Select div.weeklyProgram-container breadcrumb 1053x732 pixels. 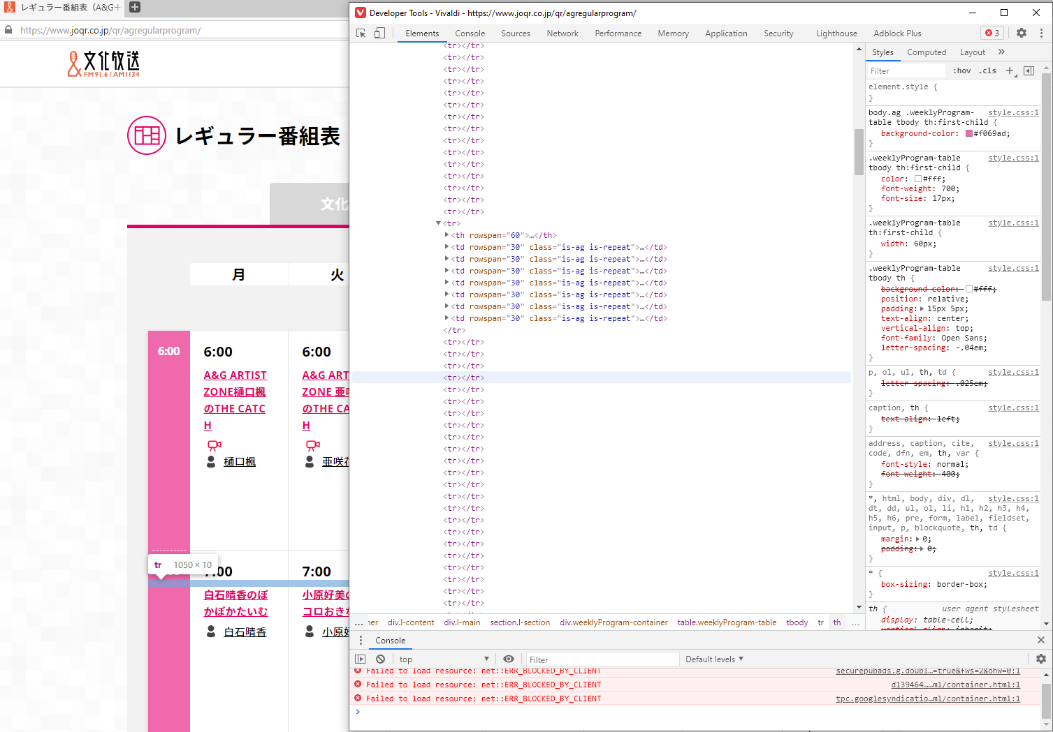613,622
